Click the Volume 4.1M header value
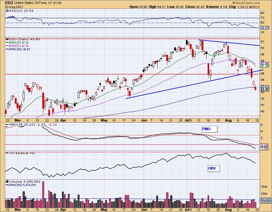272x212 pixels. click(x=216, y=7)
